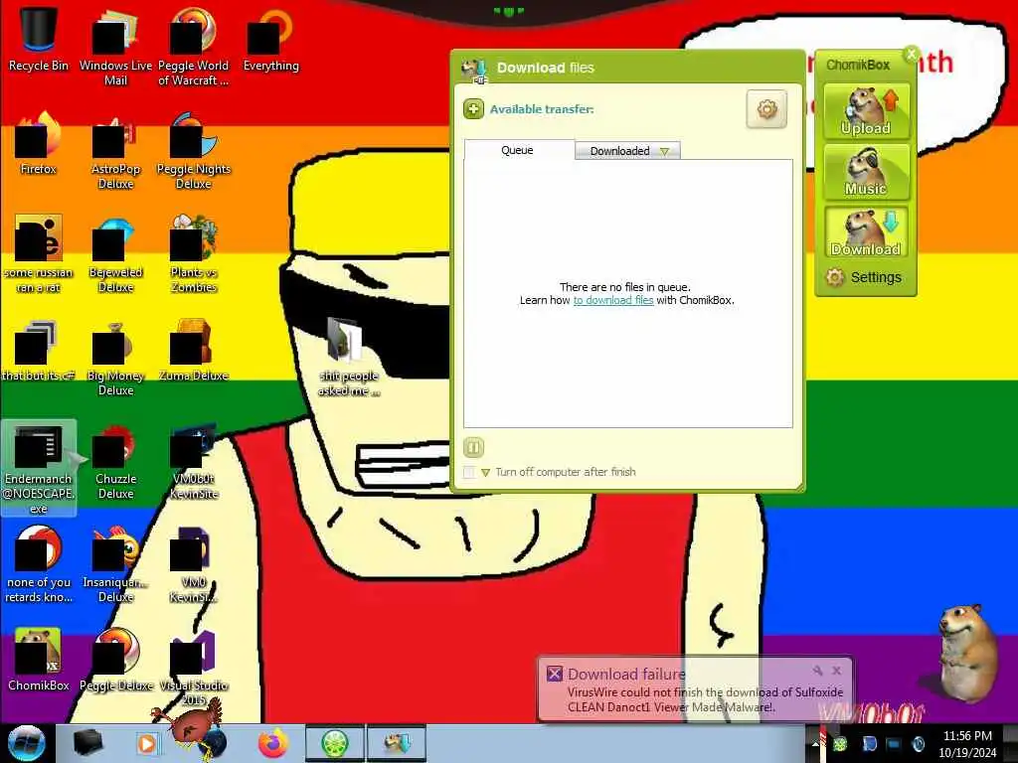Image resolution: width=1018 pixels, height=763 pixels.
Task: Close the ChomikBox sidebar widget
Action: pyautogui.click(x=912, y=55)
